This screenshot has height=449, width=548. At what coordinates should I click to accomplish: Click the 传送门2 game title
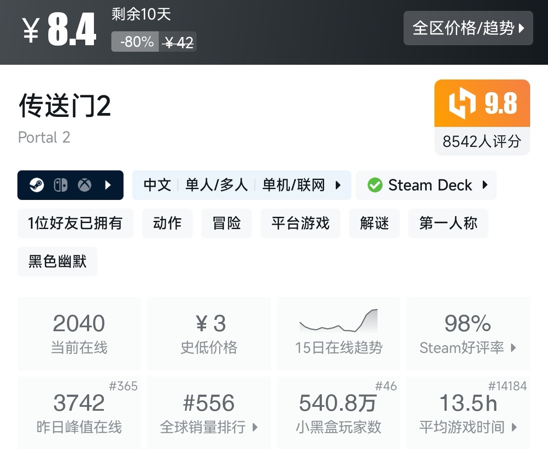pyautogui.click(x=64, y=106)
